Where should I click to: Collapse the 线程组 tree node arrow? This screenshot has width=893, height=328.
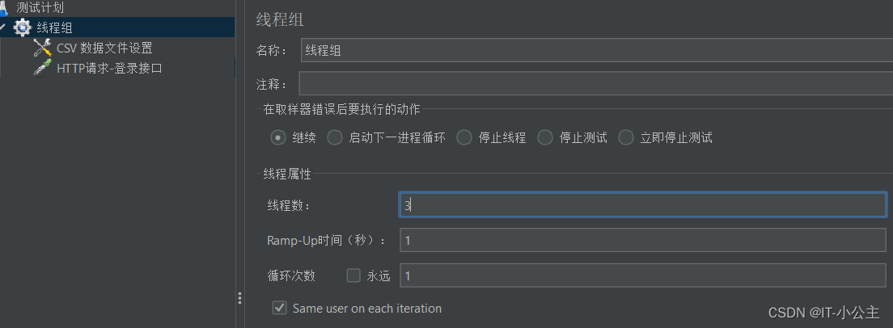click(3, 27)
